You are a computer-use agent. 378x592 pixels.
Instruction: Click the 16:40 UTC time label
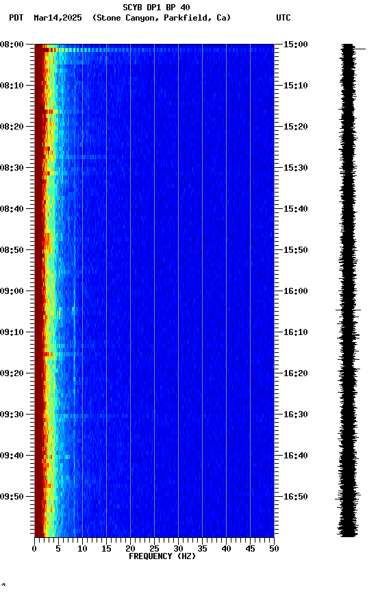pyautogui.click(x=295, y=456)
